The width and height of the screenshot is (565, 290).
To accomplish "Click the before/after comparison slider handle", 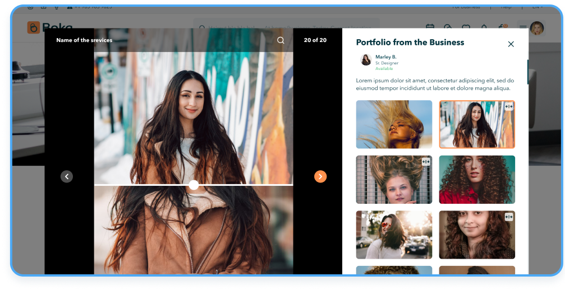I will 194,185.
